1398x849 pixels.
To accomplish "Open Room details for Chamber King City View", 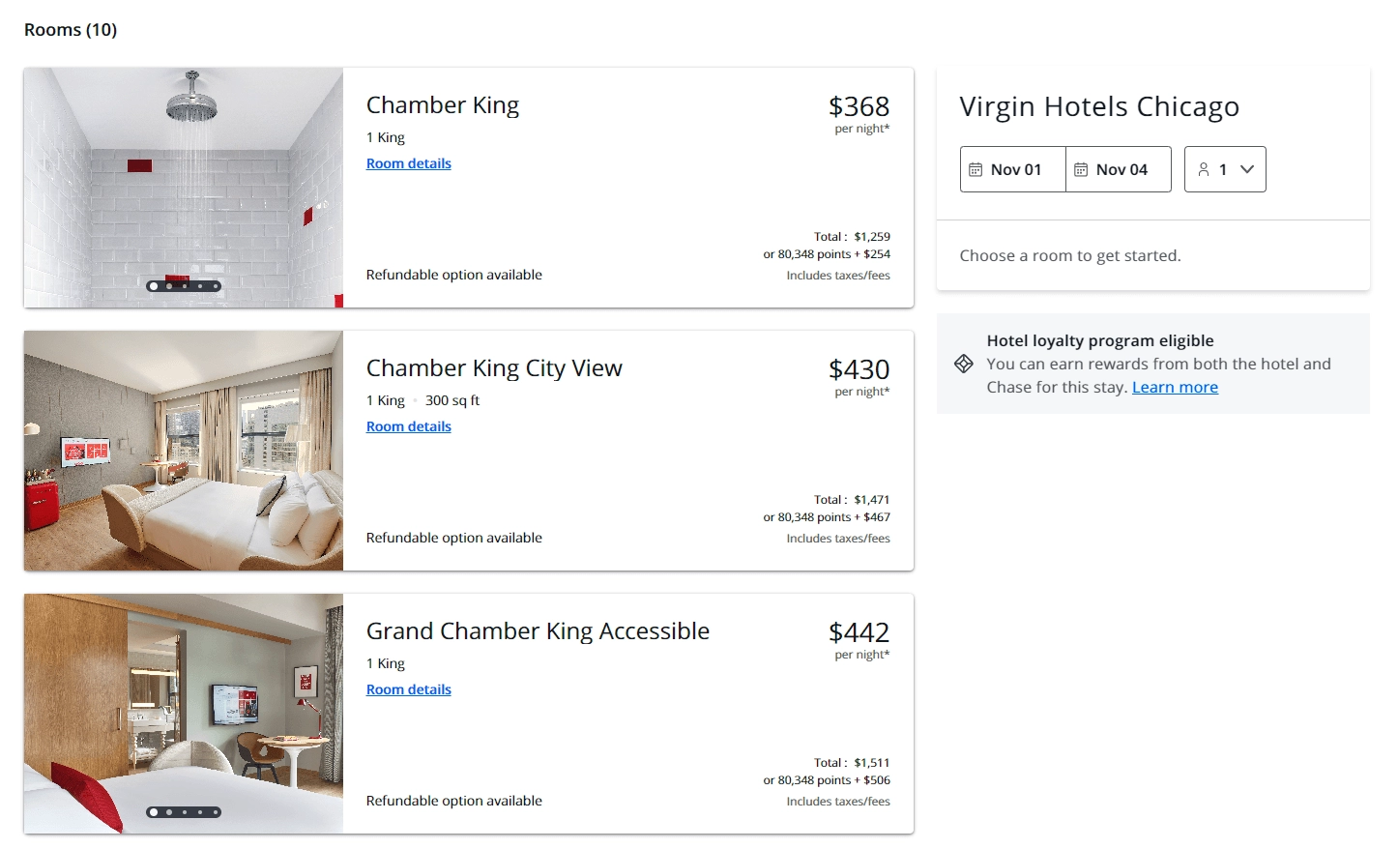I will [x=408, y=426].
